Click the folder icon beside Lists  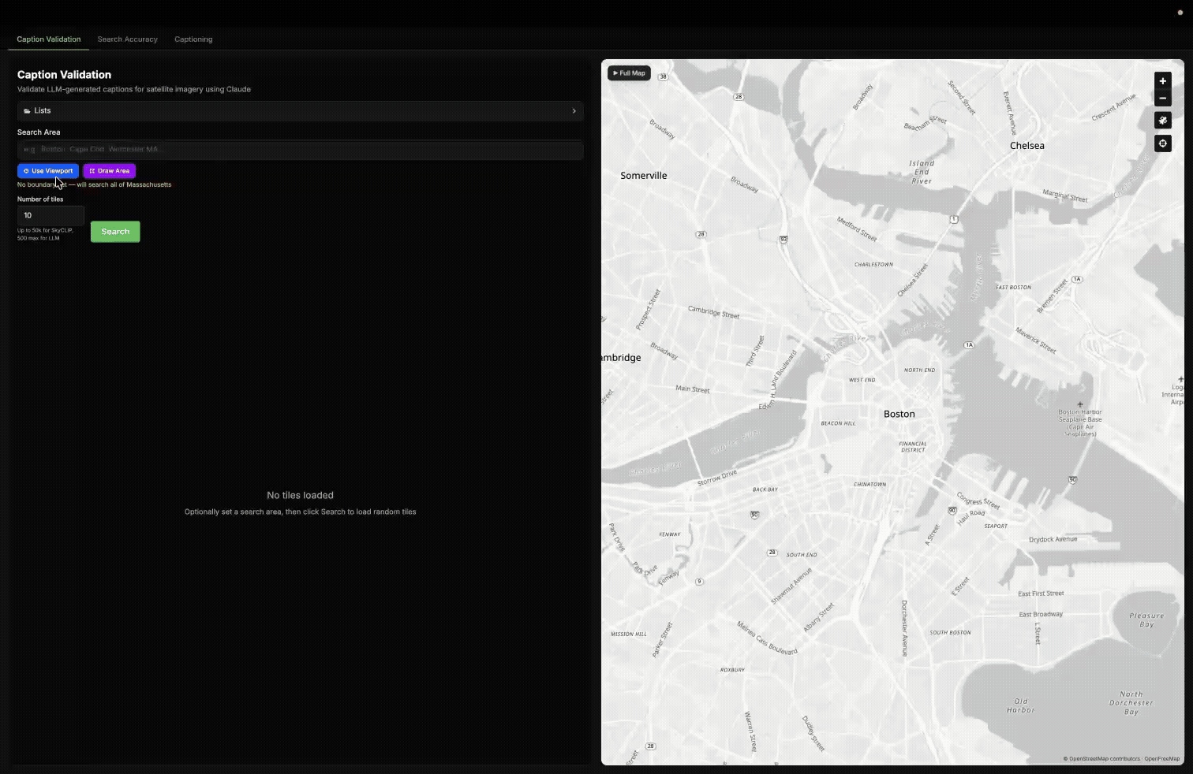[28, 111]
